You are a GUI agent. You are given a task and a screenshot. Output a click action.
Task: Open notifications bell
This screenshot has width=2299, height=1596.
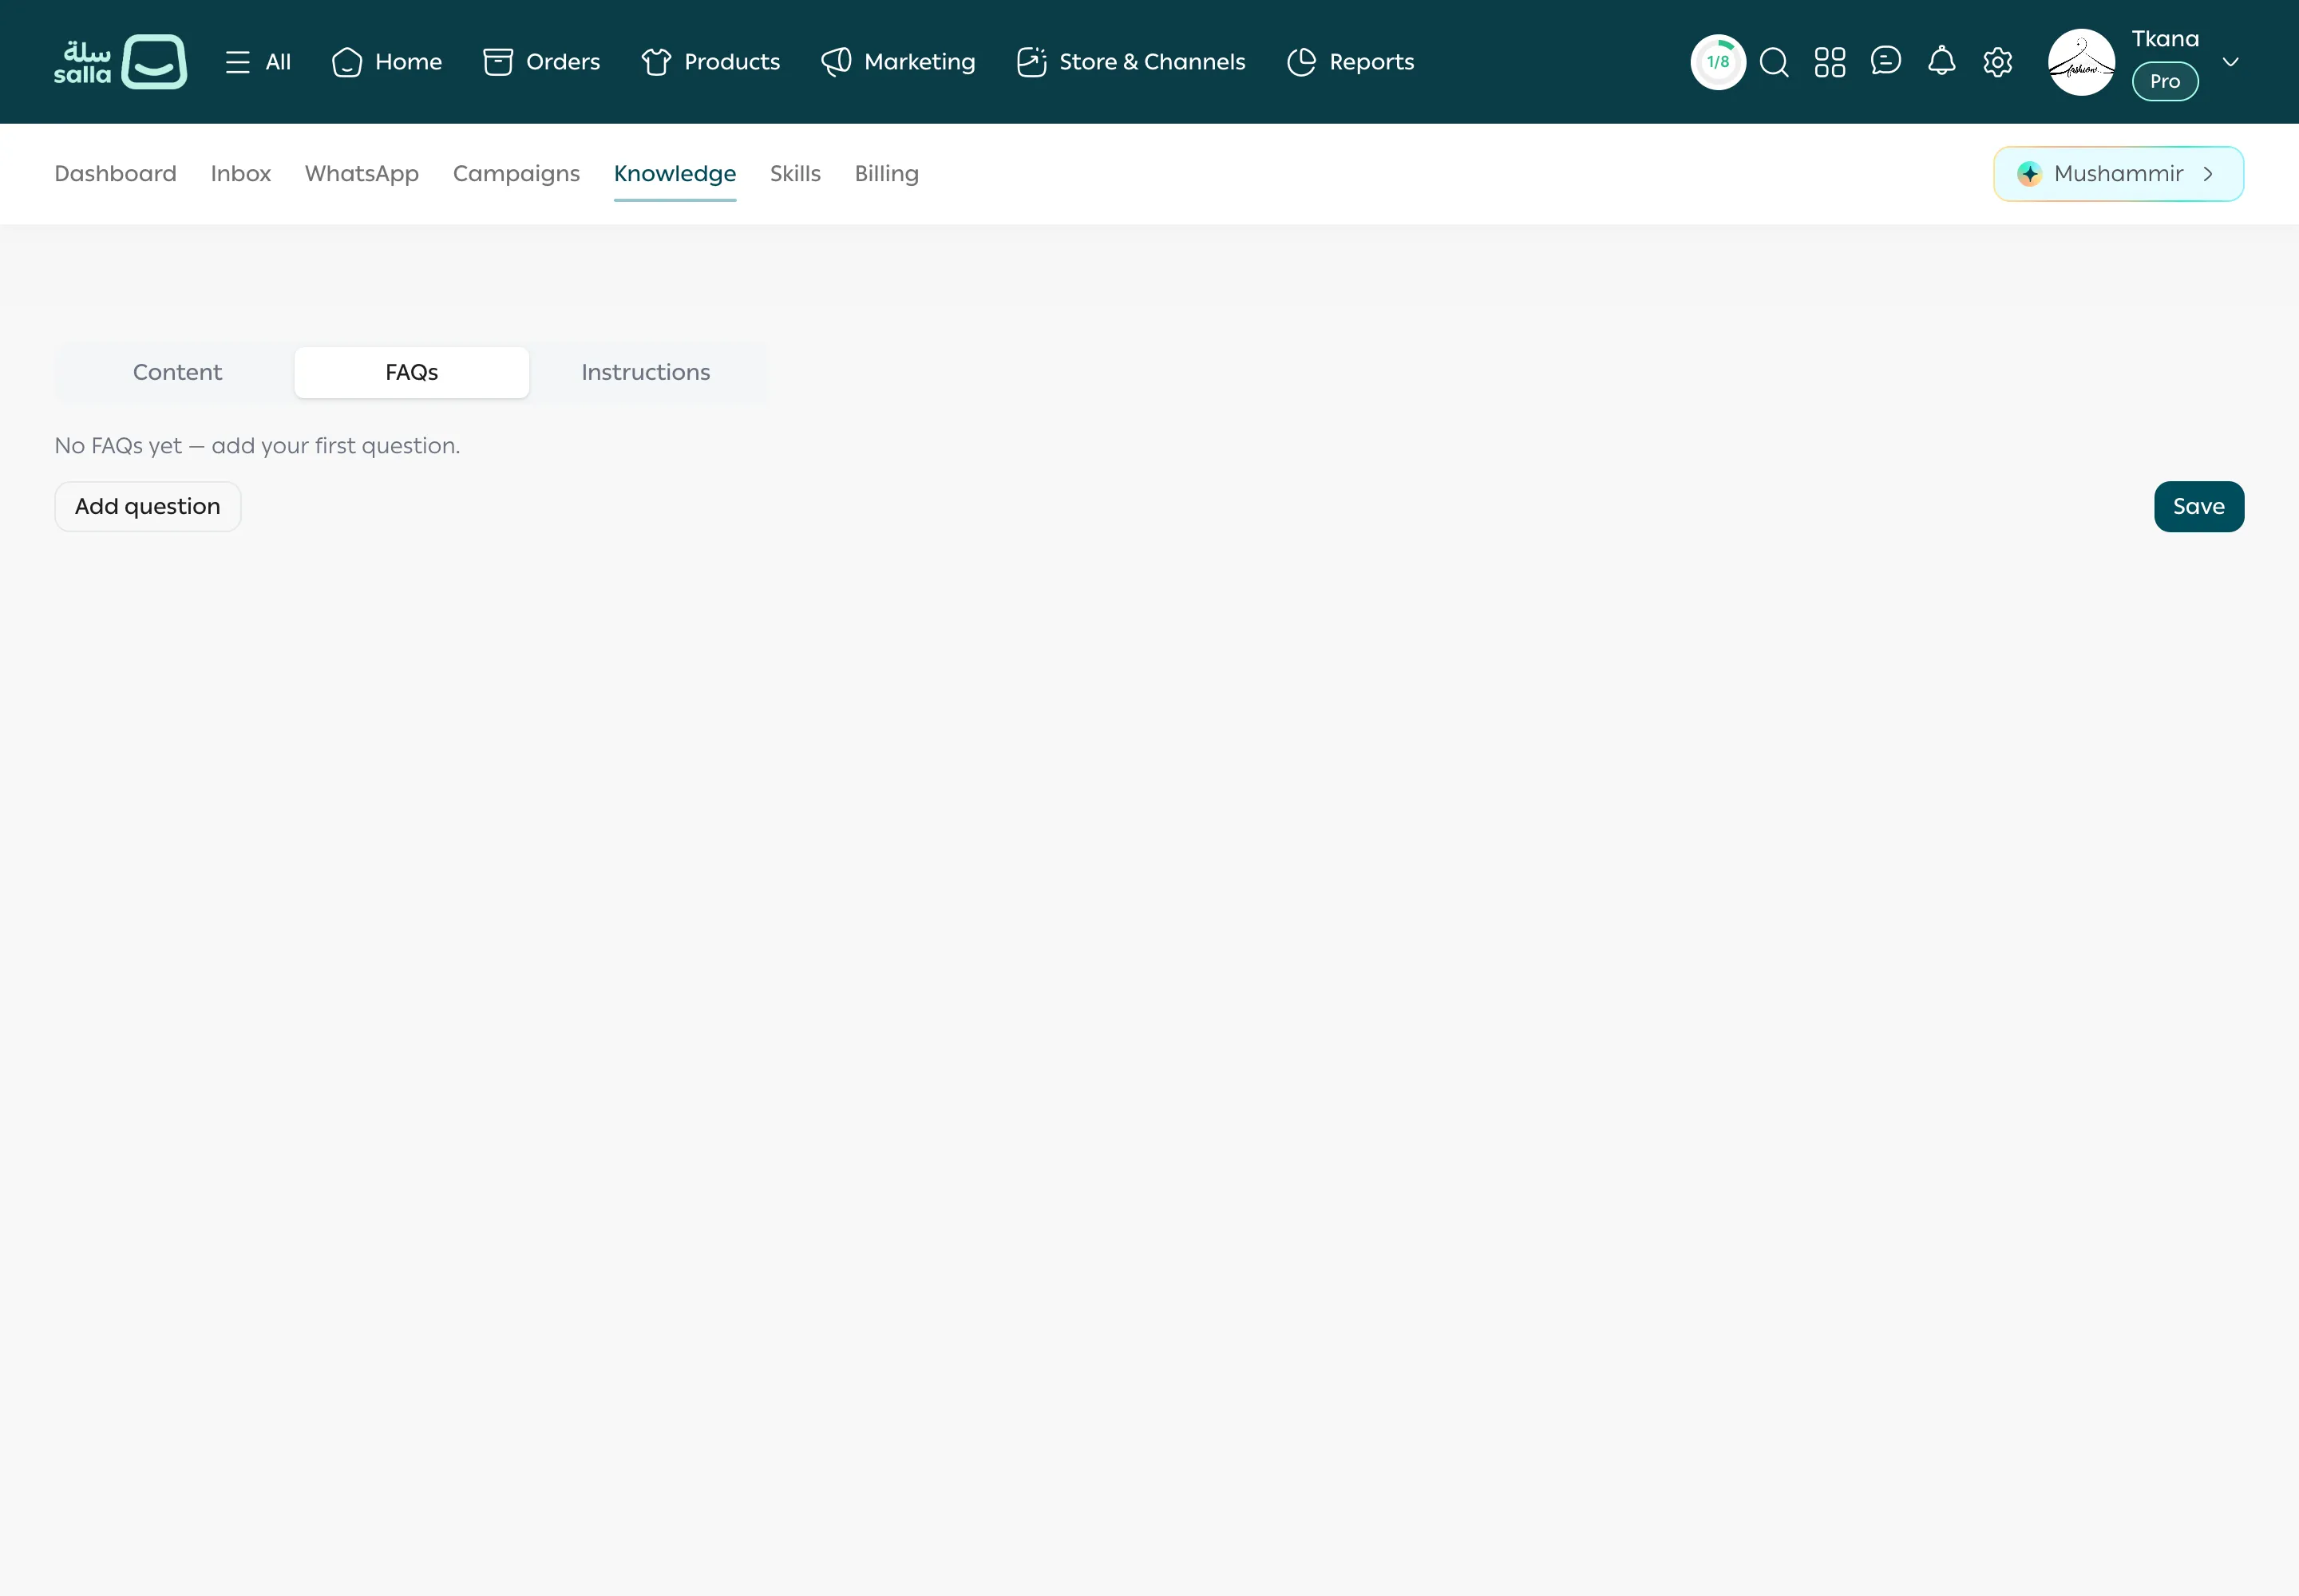[x=1942, y=61]
